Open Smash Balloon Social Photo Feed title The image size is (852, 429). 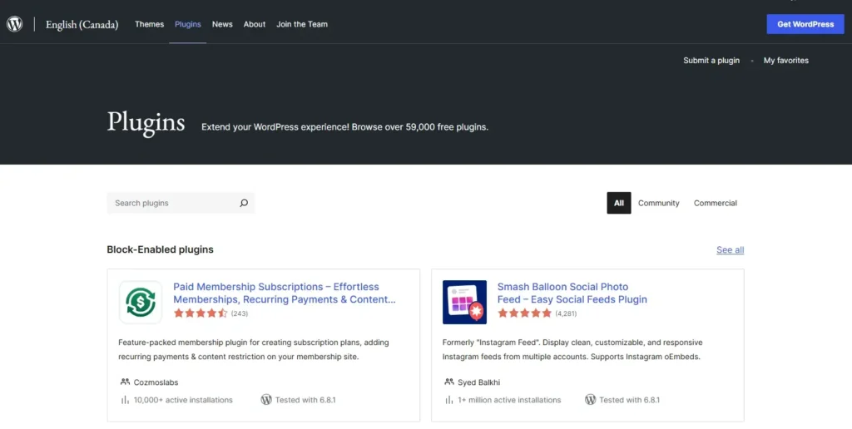coord(572,293)
